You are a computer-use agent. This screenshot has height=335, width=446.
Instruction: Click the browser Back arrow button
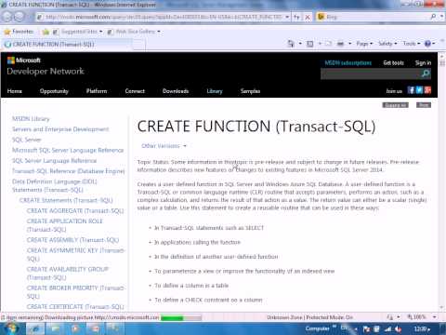coord(7,17)
